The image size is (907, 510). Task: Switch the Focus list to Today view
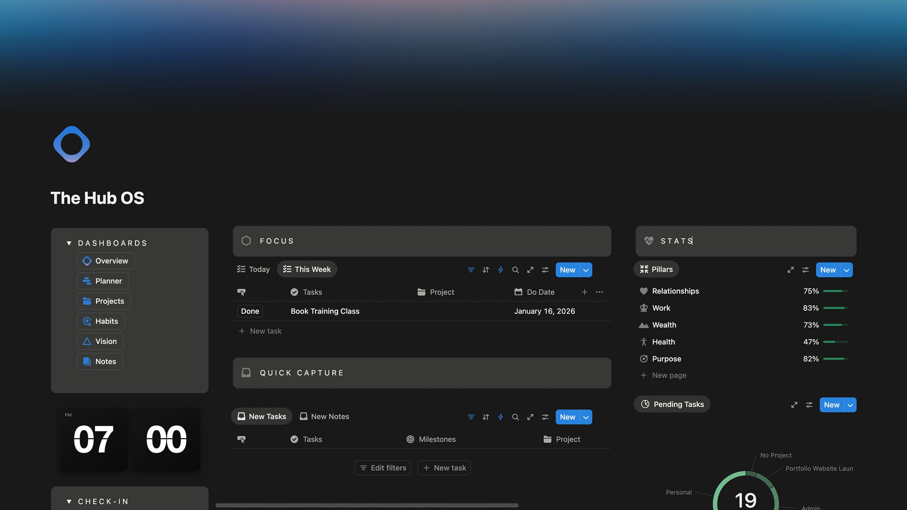[253, 269]
